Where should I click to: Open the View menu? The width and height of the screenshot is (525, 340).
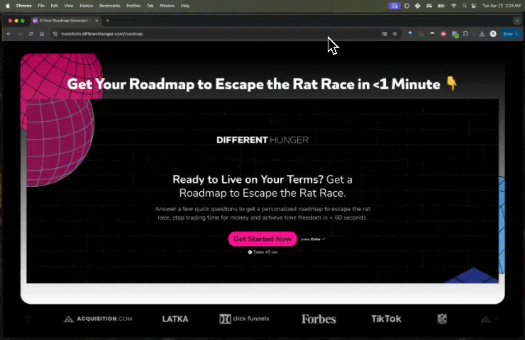point(69,6)
